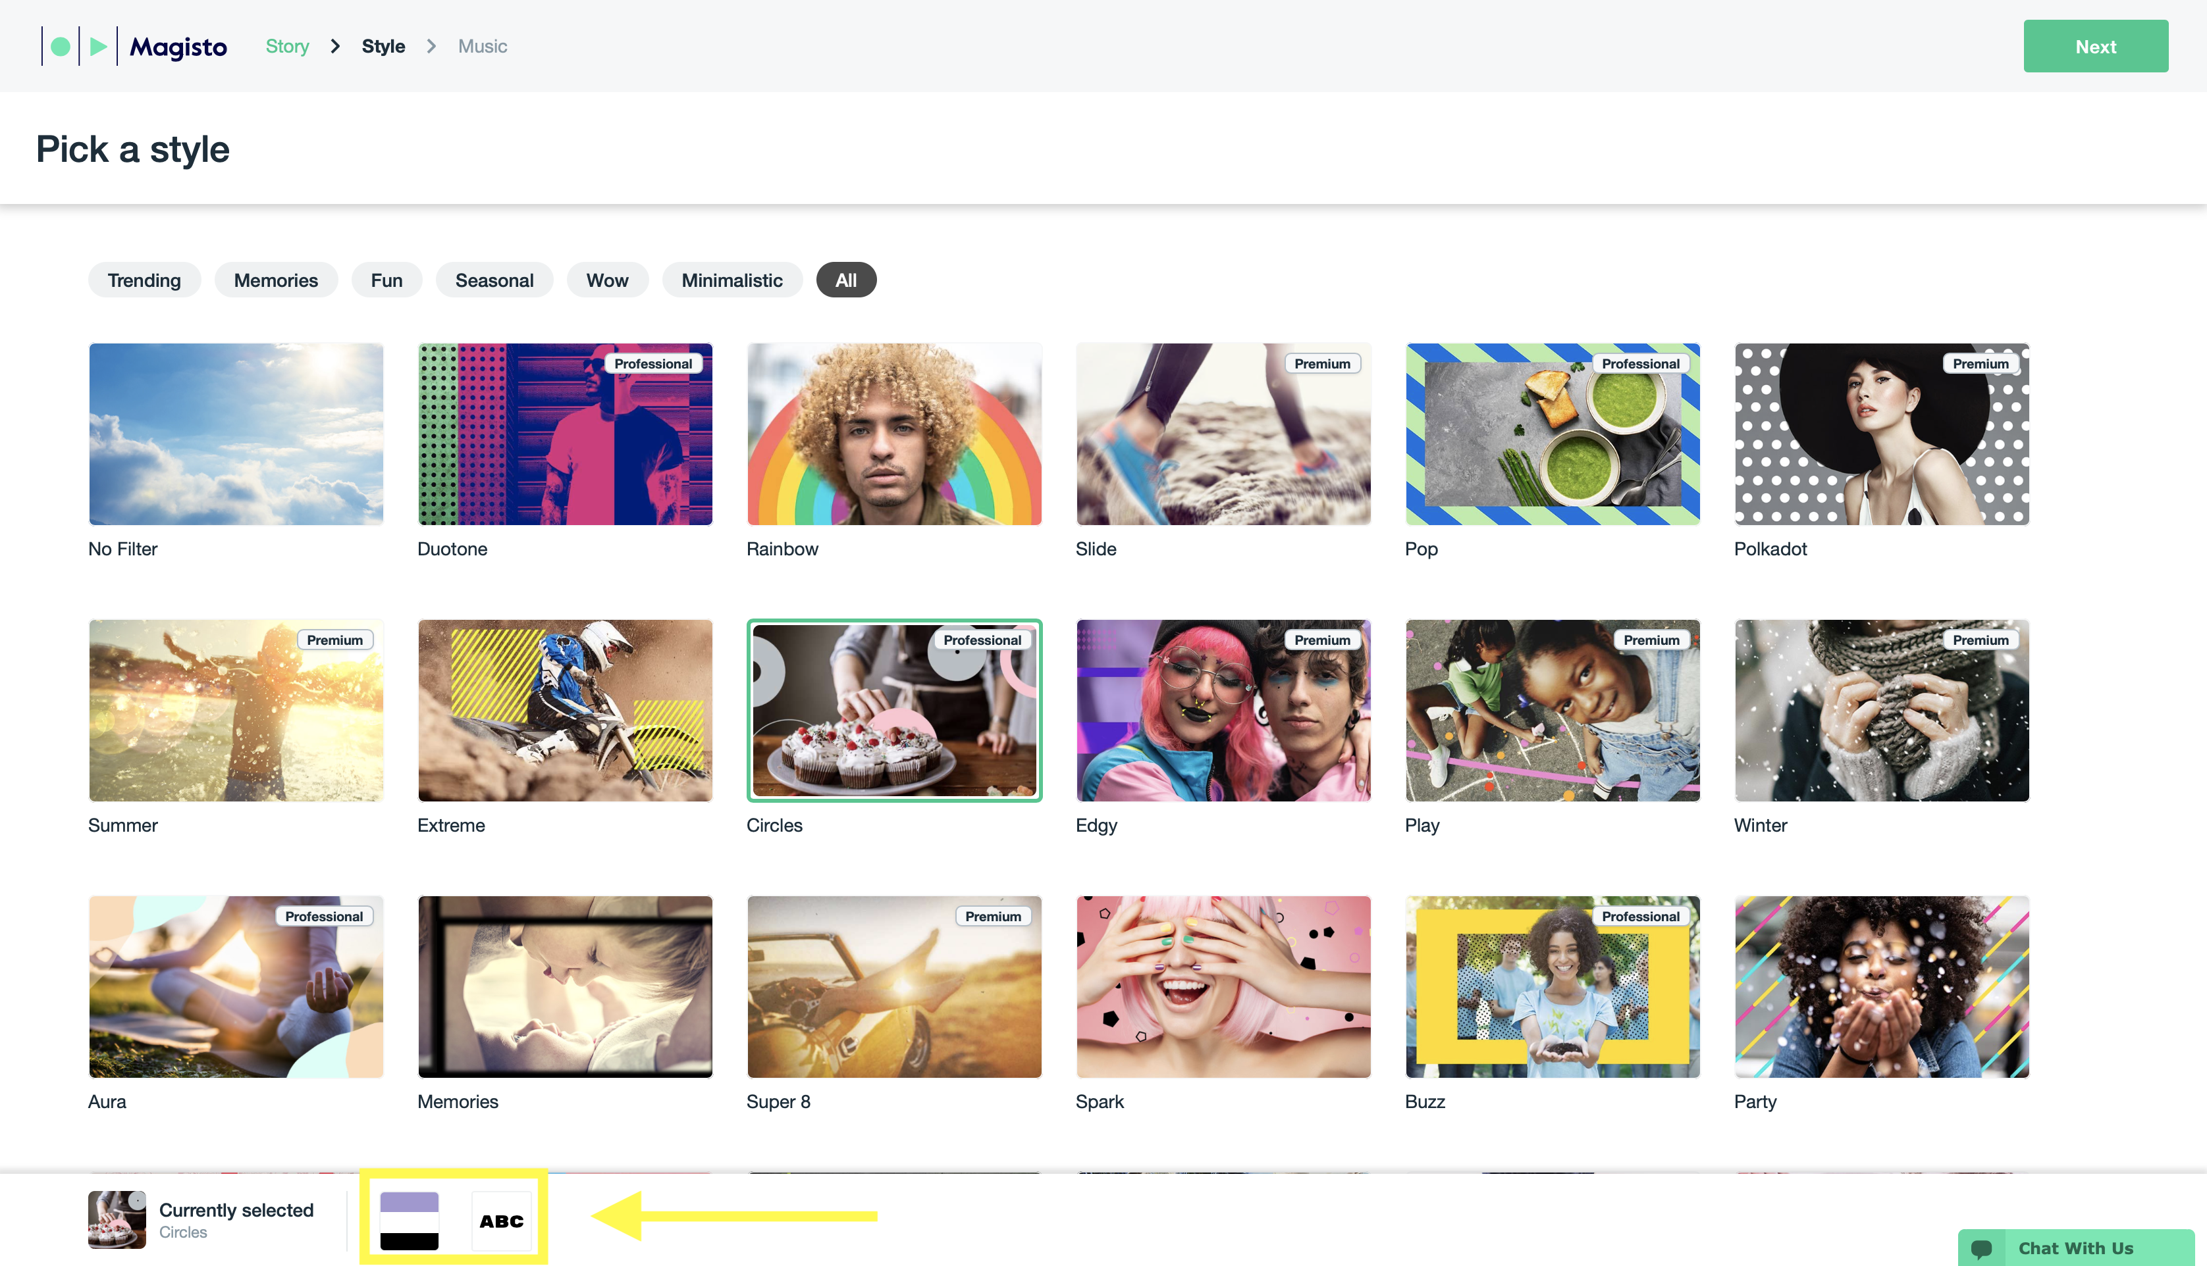The height and width of the screenshot is (1266, 2207).
Task: Click the Next button
Action: [x=2096, y=46]
